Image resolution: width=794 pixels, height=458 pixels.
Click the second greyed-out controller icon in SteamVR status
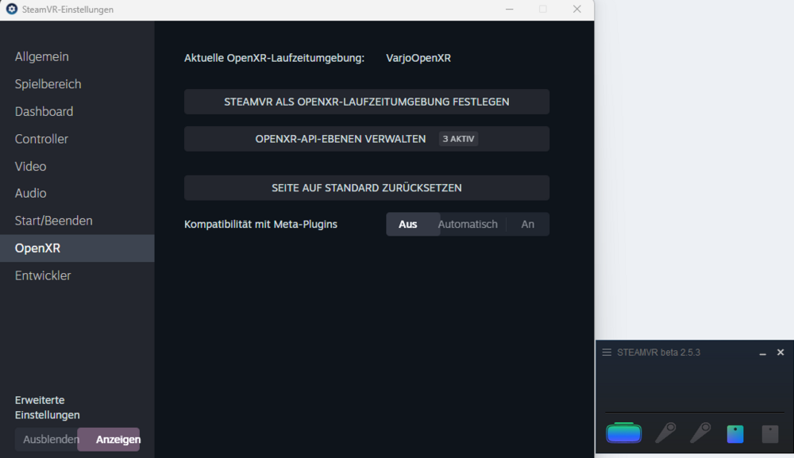coord(701,433)
